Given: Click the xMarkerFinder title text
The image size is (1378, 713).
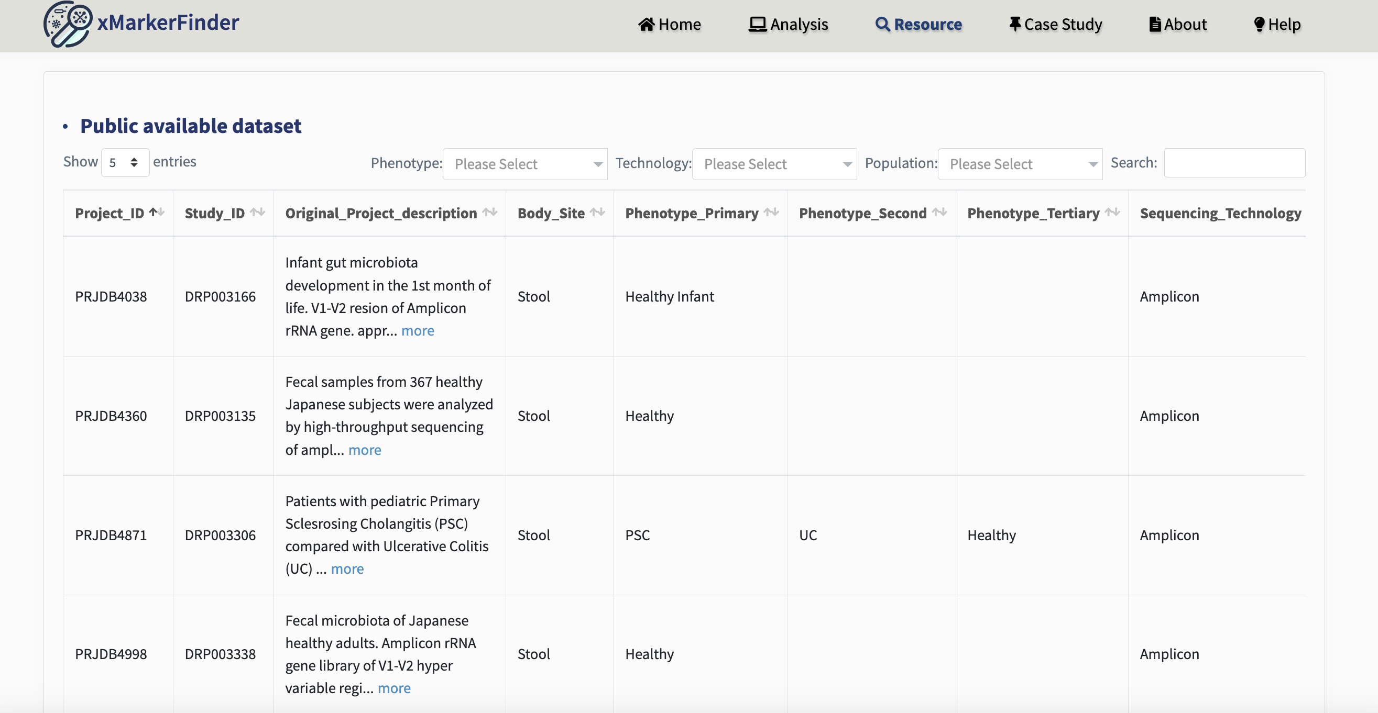Looking at the screenshot, I should pos(168,23).
